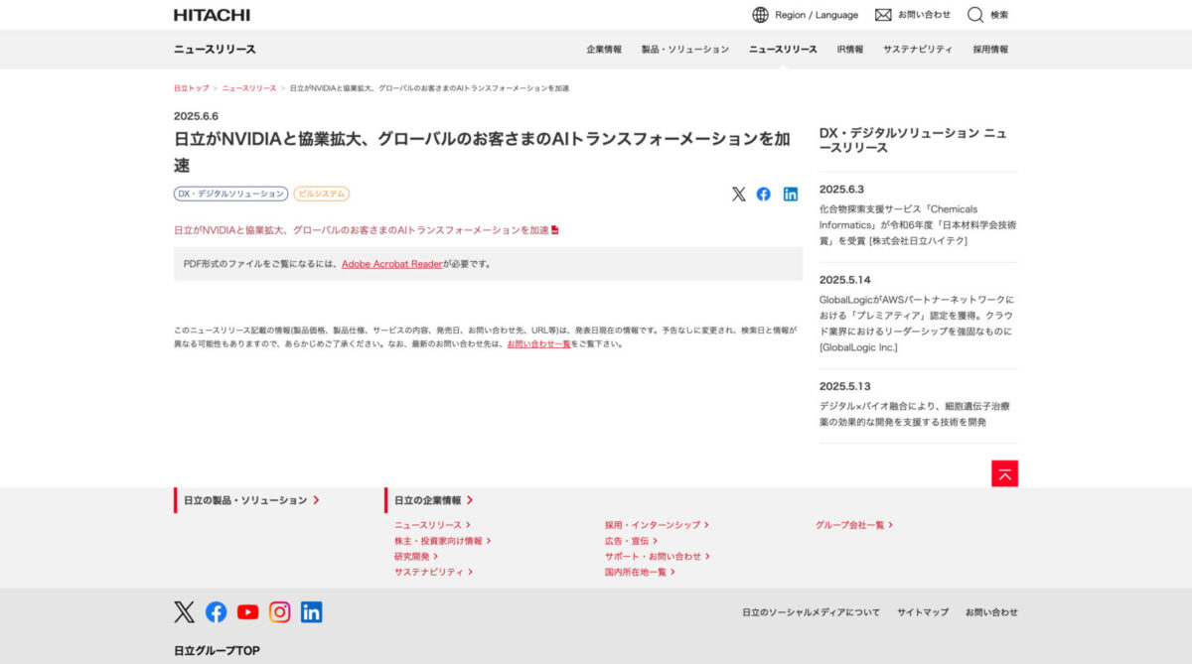Open サポート・お問い合わせ footer link
1192x664 pixels.
pos(658,557)
